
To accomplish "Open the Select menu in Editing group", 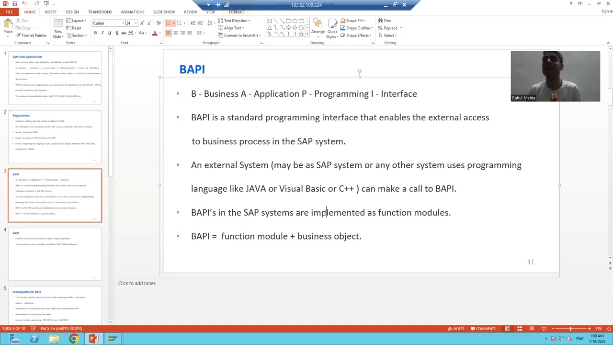I will 386,35.
